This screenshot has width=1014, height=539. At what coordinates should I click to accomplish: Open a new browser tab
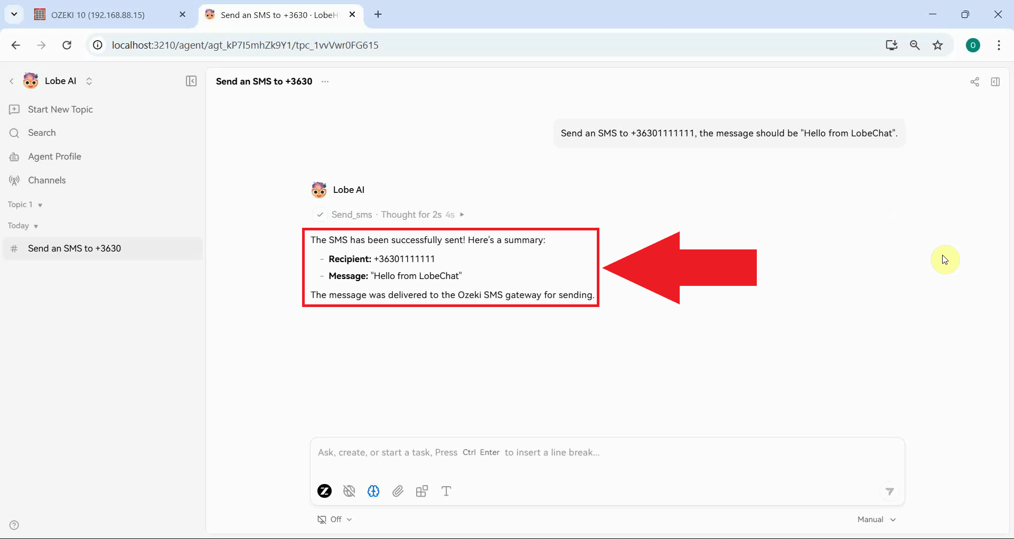click(378, 14)
